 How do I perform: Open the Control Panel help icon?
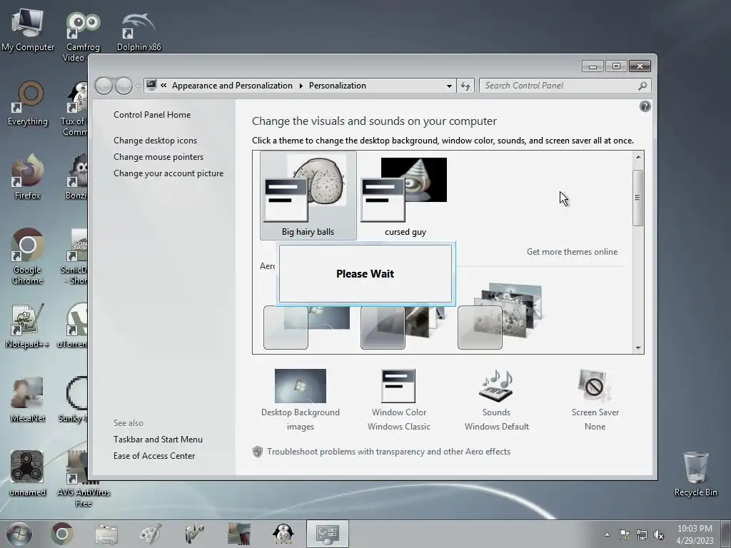(x=645, y=107)
